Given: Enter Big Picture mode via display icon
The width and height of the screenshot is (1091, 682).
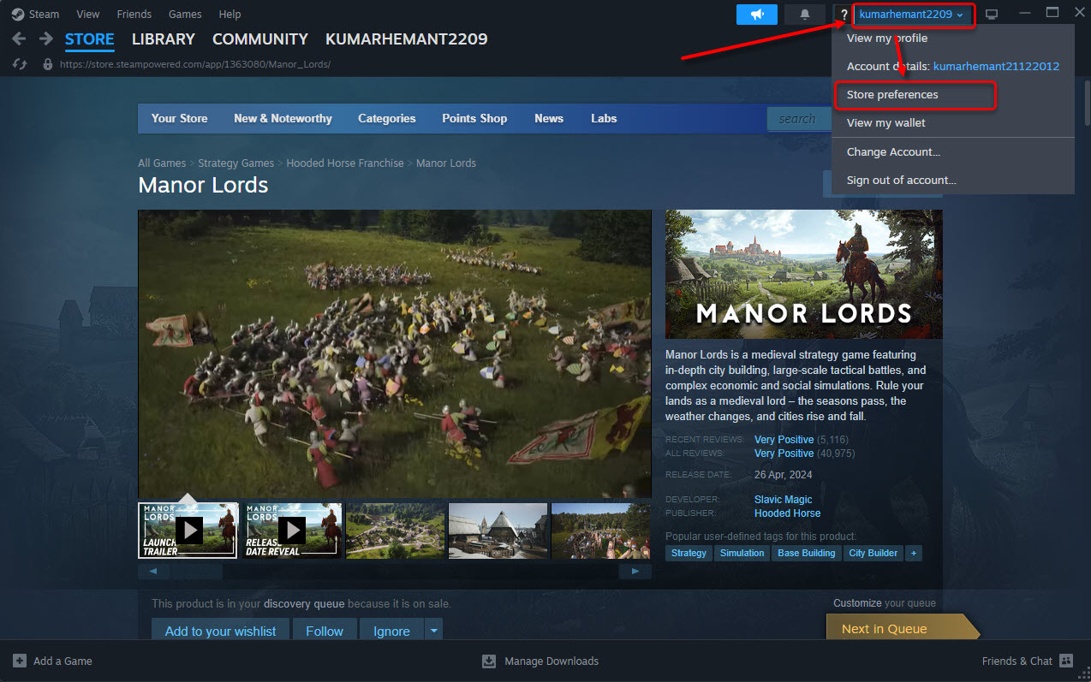Looking at the screenshot, I should coord(991,13).
